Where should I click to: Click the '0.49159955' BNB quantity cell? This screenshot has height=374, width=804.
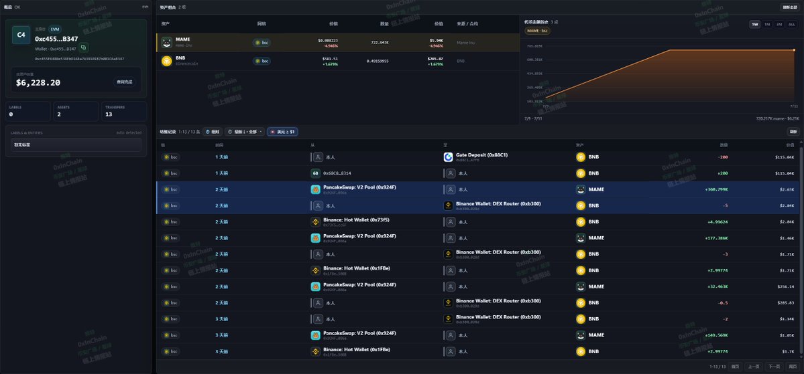pyautogui.click(x=378, y=61)
